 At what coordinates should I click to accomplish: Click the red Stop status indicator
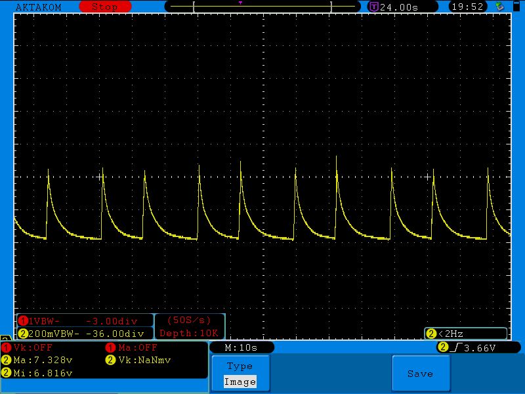104,7
